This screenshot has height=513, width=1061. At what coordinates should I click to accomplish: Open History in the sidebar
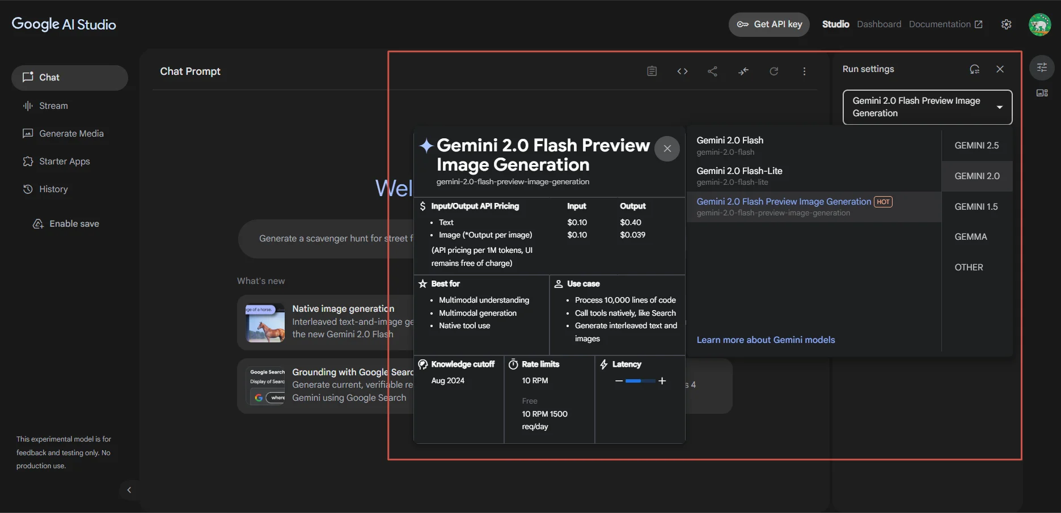pyautogui.click(x=70, y=189)
